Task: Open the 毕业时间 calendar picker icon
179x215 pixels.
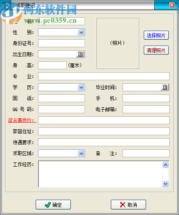Action: click(165, 87)
